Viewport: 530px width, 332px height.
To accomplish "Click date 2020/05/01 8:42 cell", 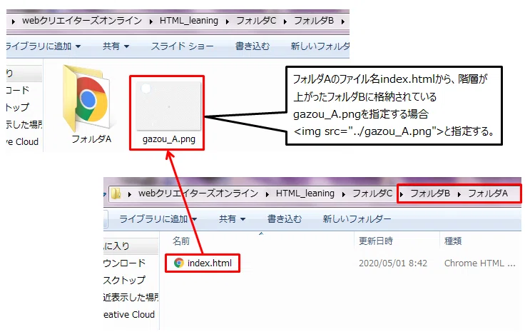I will [x=393, y=263].
